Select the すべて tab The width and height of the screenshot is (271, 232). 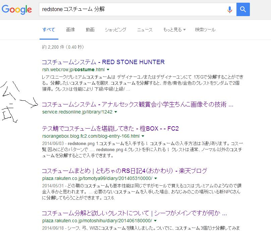[49, 30]
